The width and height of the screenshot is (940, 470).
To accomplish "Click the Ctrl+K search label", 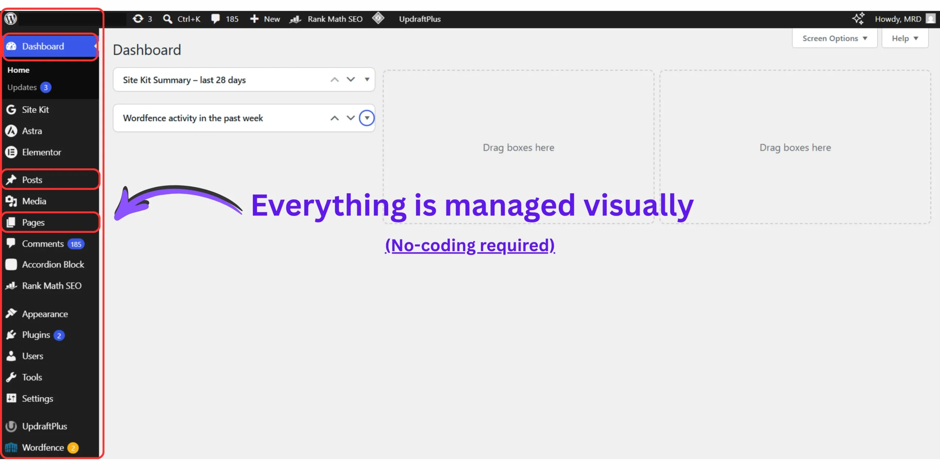I will coord(189,19).
